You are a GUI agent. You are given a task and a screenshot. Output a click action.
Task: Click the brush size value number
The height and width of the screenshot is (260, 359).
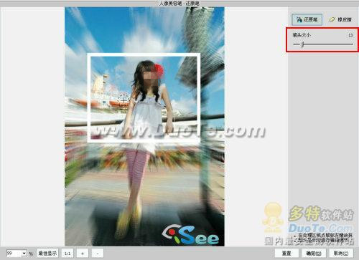coord(350,35)
